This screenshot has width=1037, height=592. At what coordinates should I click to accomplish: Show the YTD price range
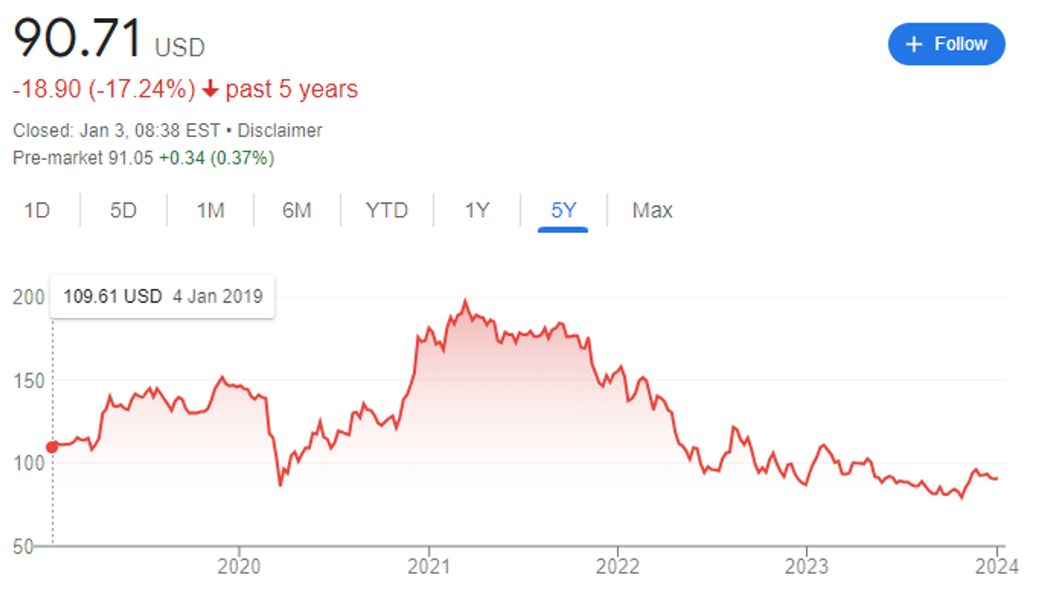(386, 211)
